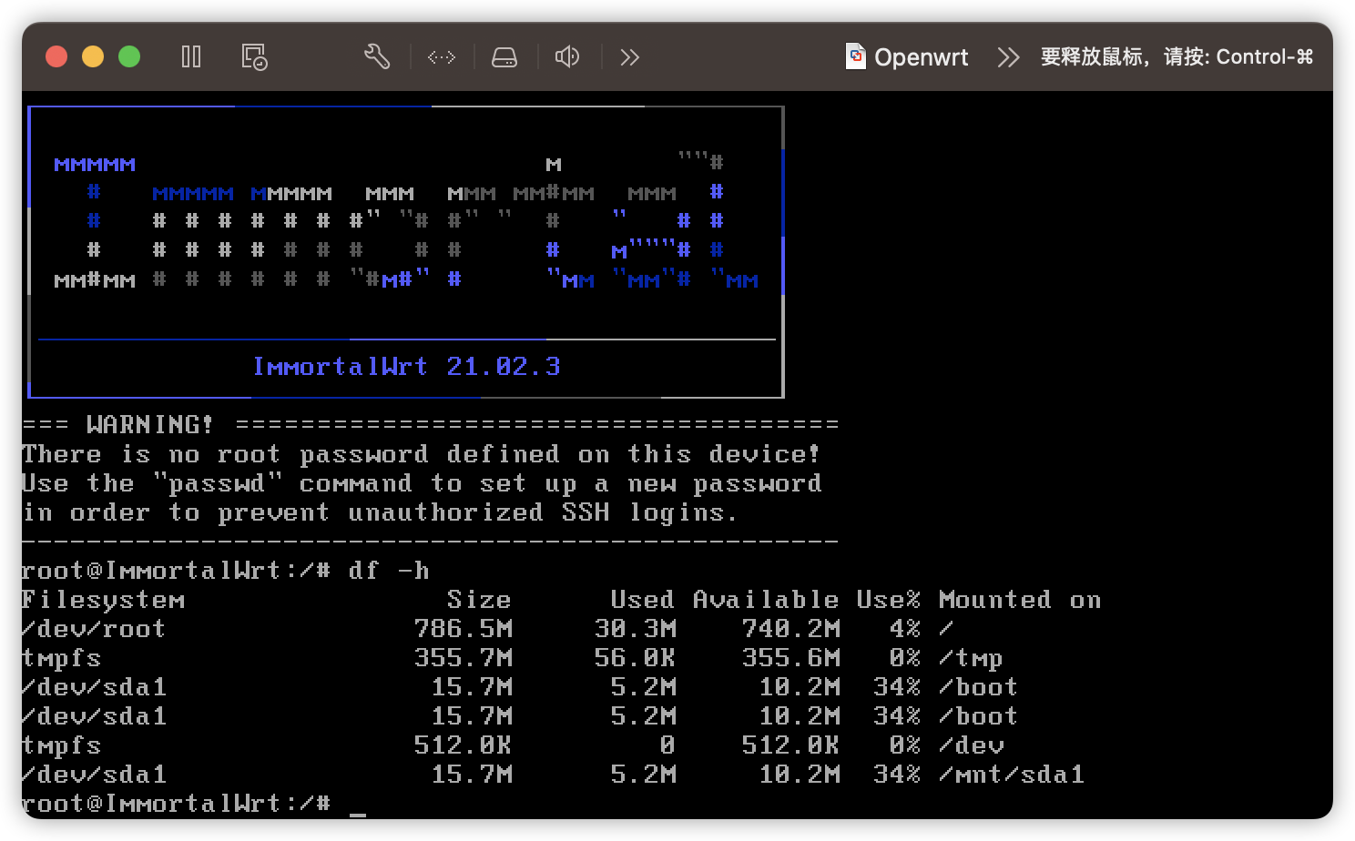Expand hidden toolbar items chevron

click(x=630, y=57)
